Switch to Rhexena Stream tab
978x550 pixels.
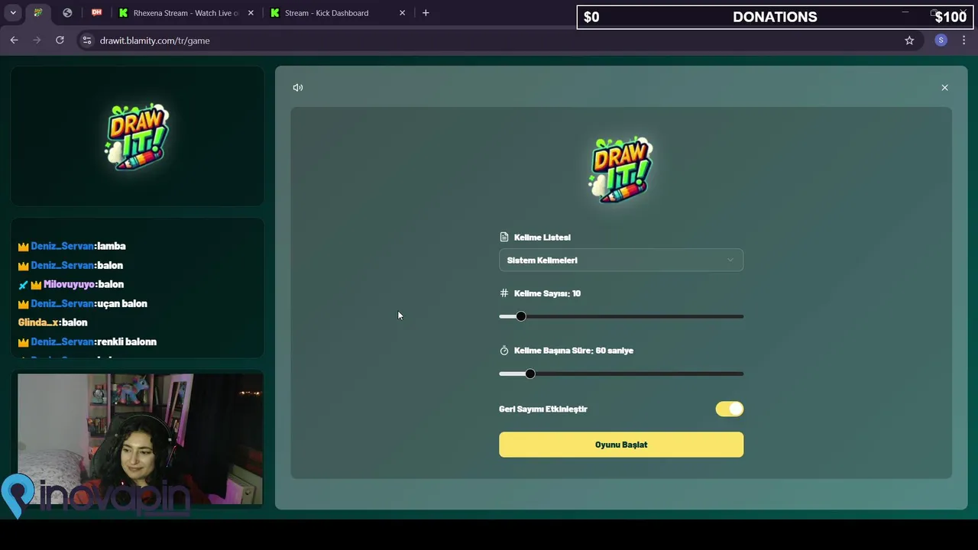(186, 13)
